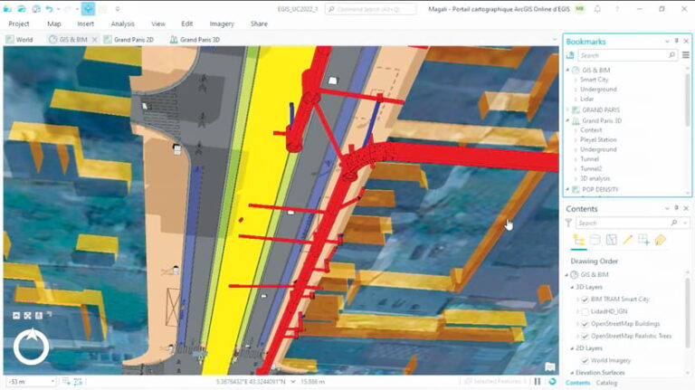Collapse the POP DENSITY bookmark group
This screenshot has height=390, width=695.
pyautogui.click(x=567, y=190)
